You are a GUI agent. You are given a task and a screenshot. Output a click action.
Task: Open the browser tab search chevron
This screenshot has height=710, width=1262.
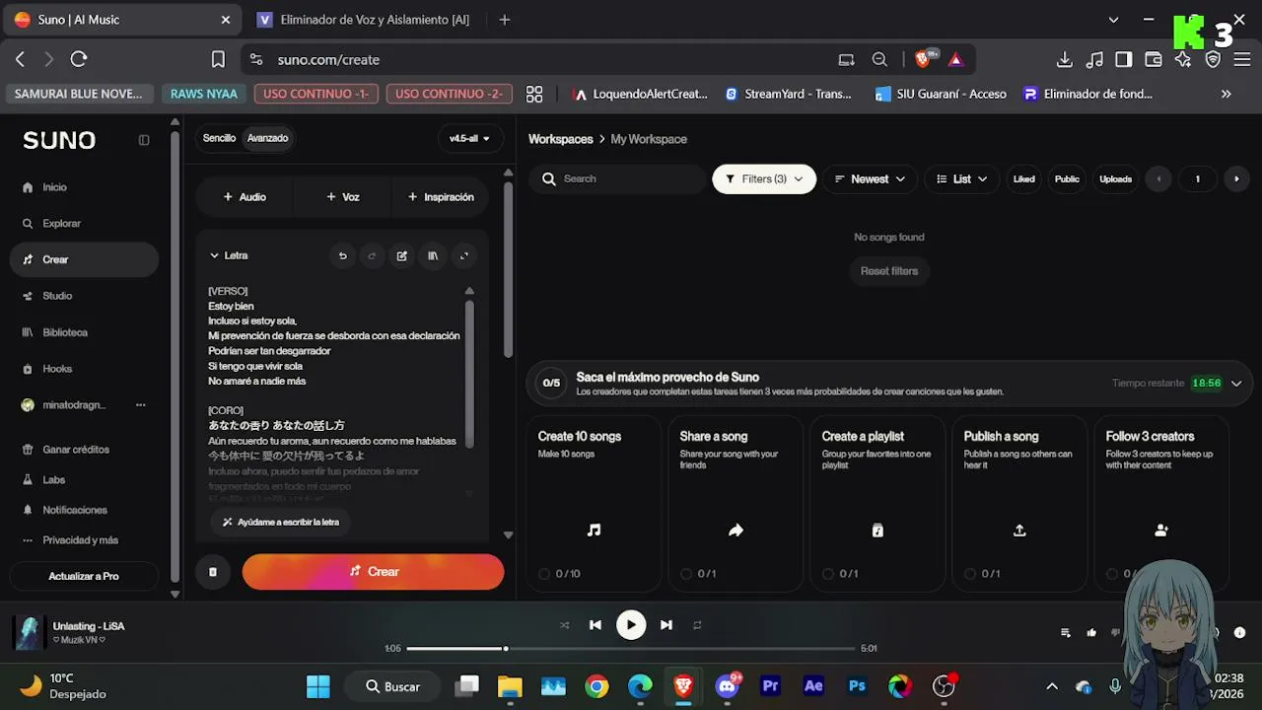tap(1113, 20)
